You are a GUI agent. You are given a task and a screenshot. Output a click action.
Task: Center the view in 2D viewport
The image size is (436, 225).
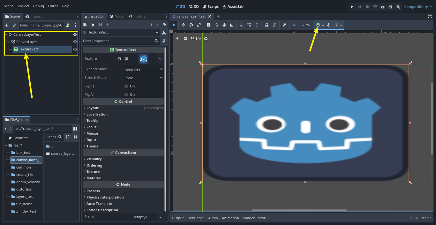[x=178, y=39]
